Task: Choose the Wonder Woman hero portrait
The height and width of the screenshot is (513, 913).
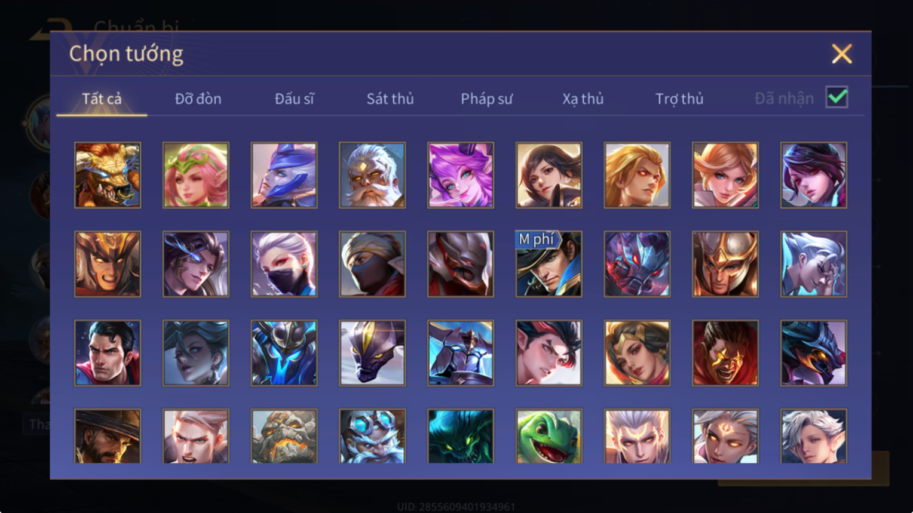Action: pyautogui.click(x=637, y=353)
